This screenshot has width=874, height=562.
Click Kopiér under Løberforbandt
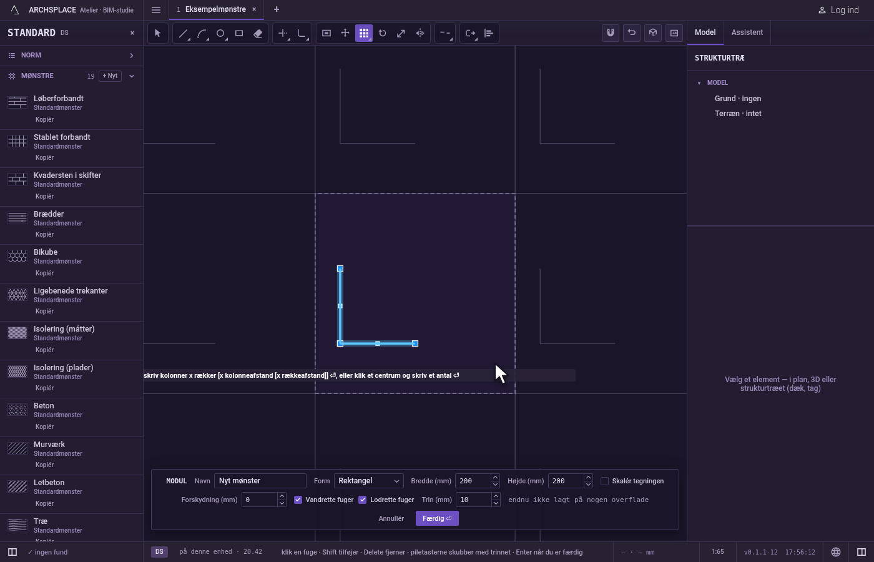tap(44, 119)
